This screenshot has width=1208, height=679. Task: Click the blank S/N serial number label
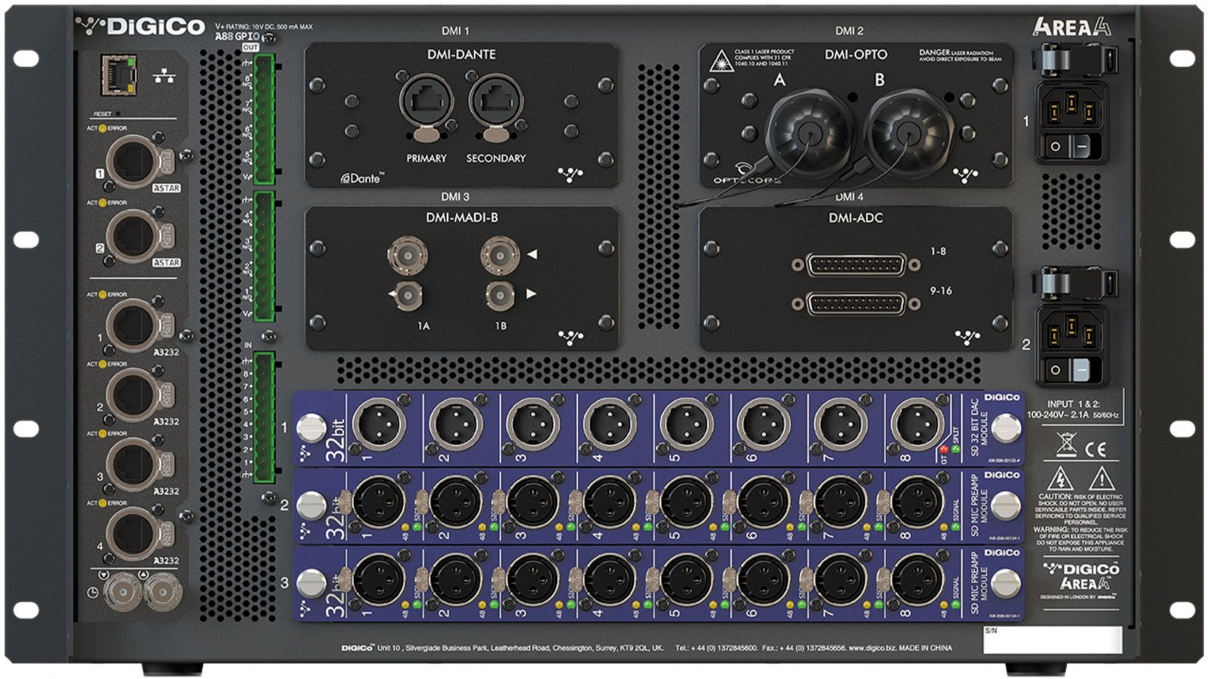(1052, 640)
